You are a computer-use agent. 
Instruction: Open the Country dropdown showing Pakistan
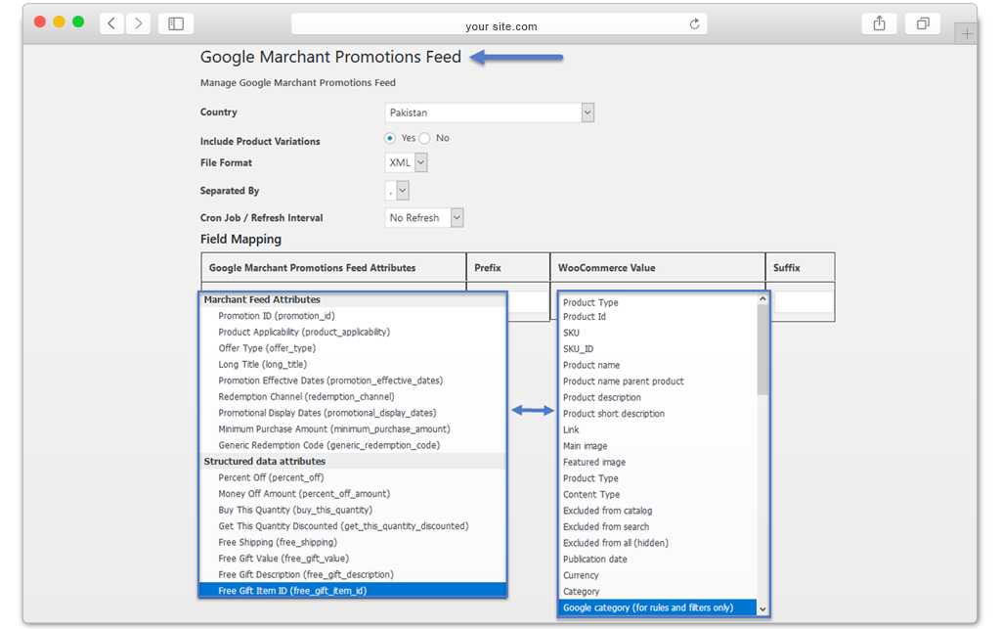pos(490,112)
